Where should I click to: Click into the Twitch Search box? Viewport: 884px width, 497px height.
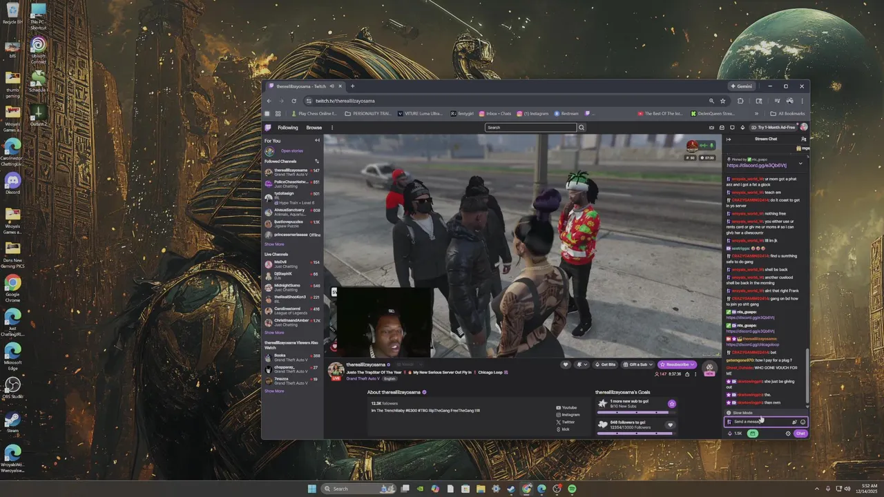point(530,128)
